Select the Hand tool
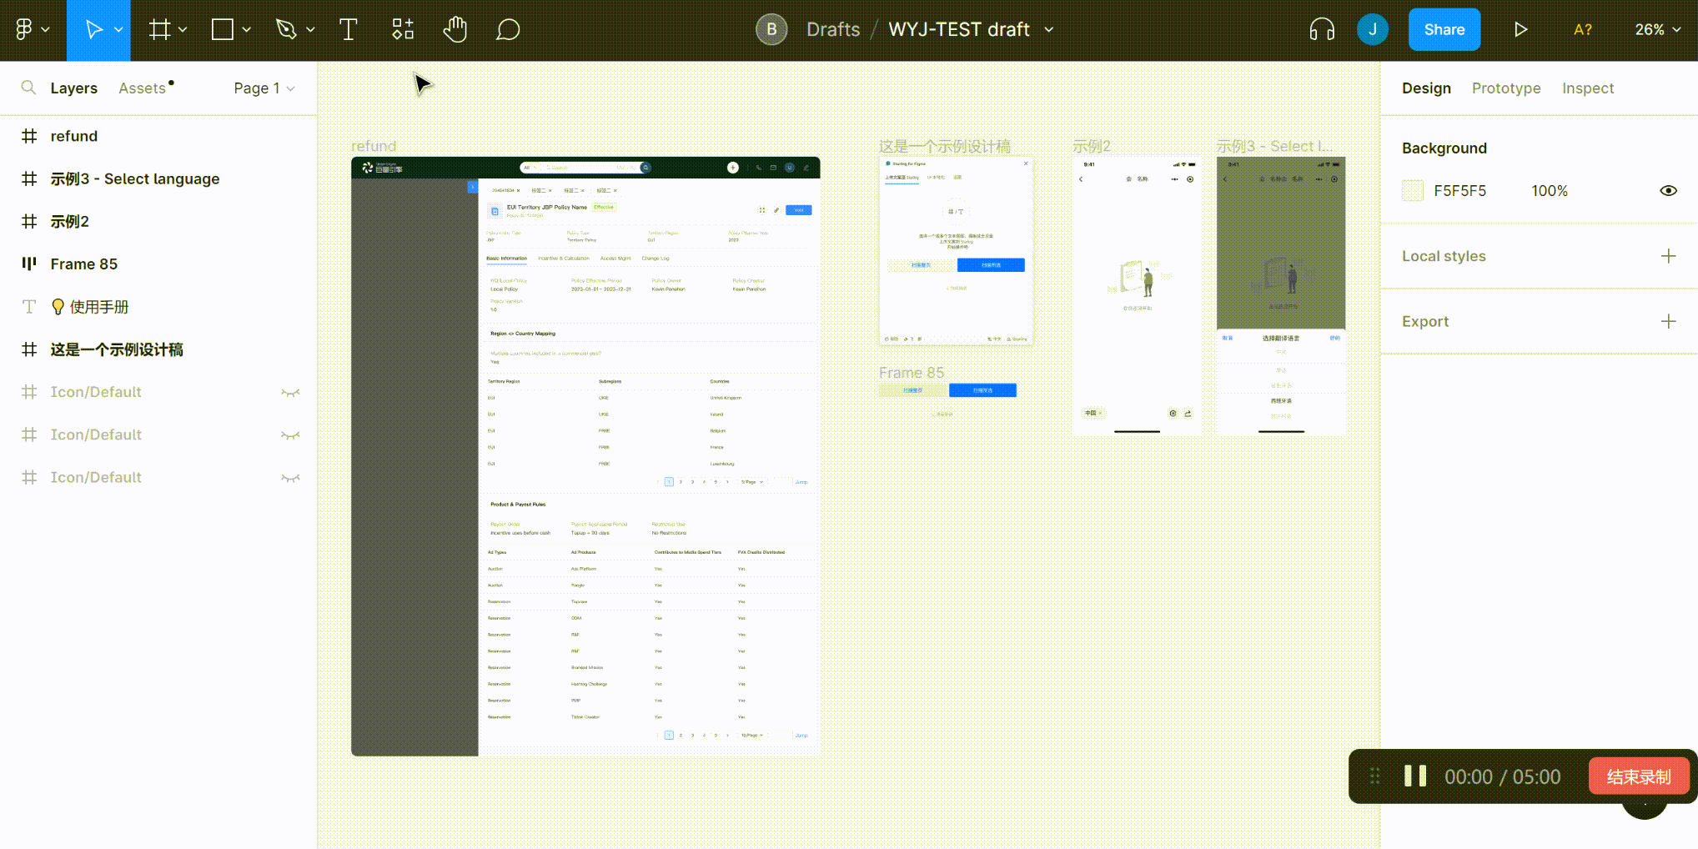 point(455,30)
